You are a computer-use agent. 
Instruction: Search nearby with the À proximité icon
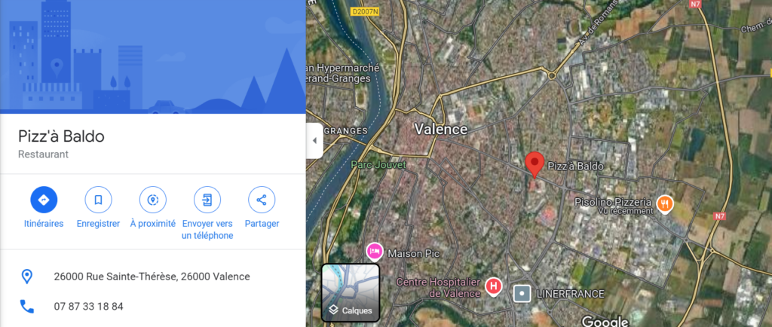click(x=152, y=200)
